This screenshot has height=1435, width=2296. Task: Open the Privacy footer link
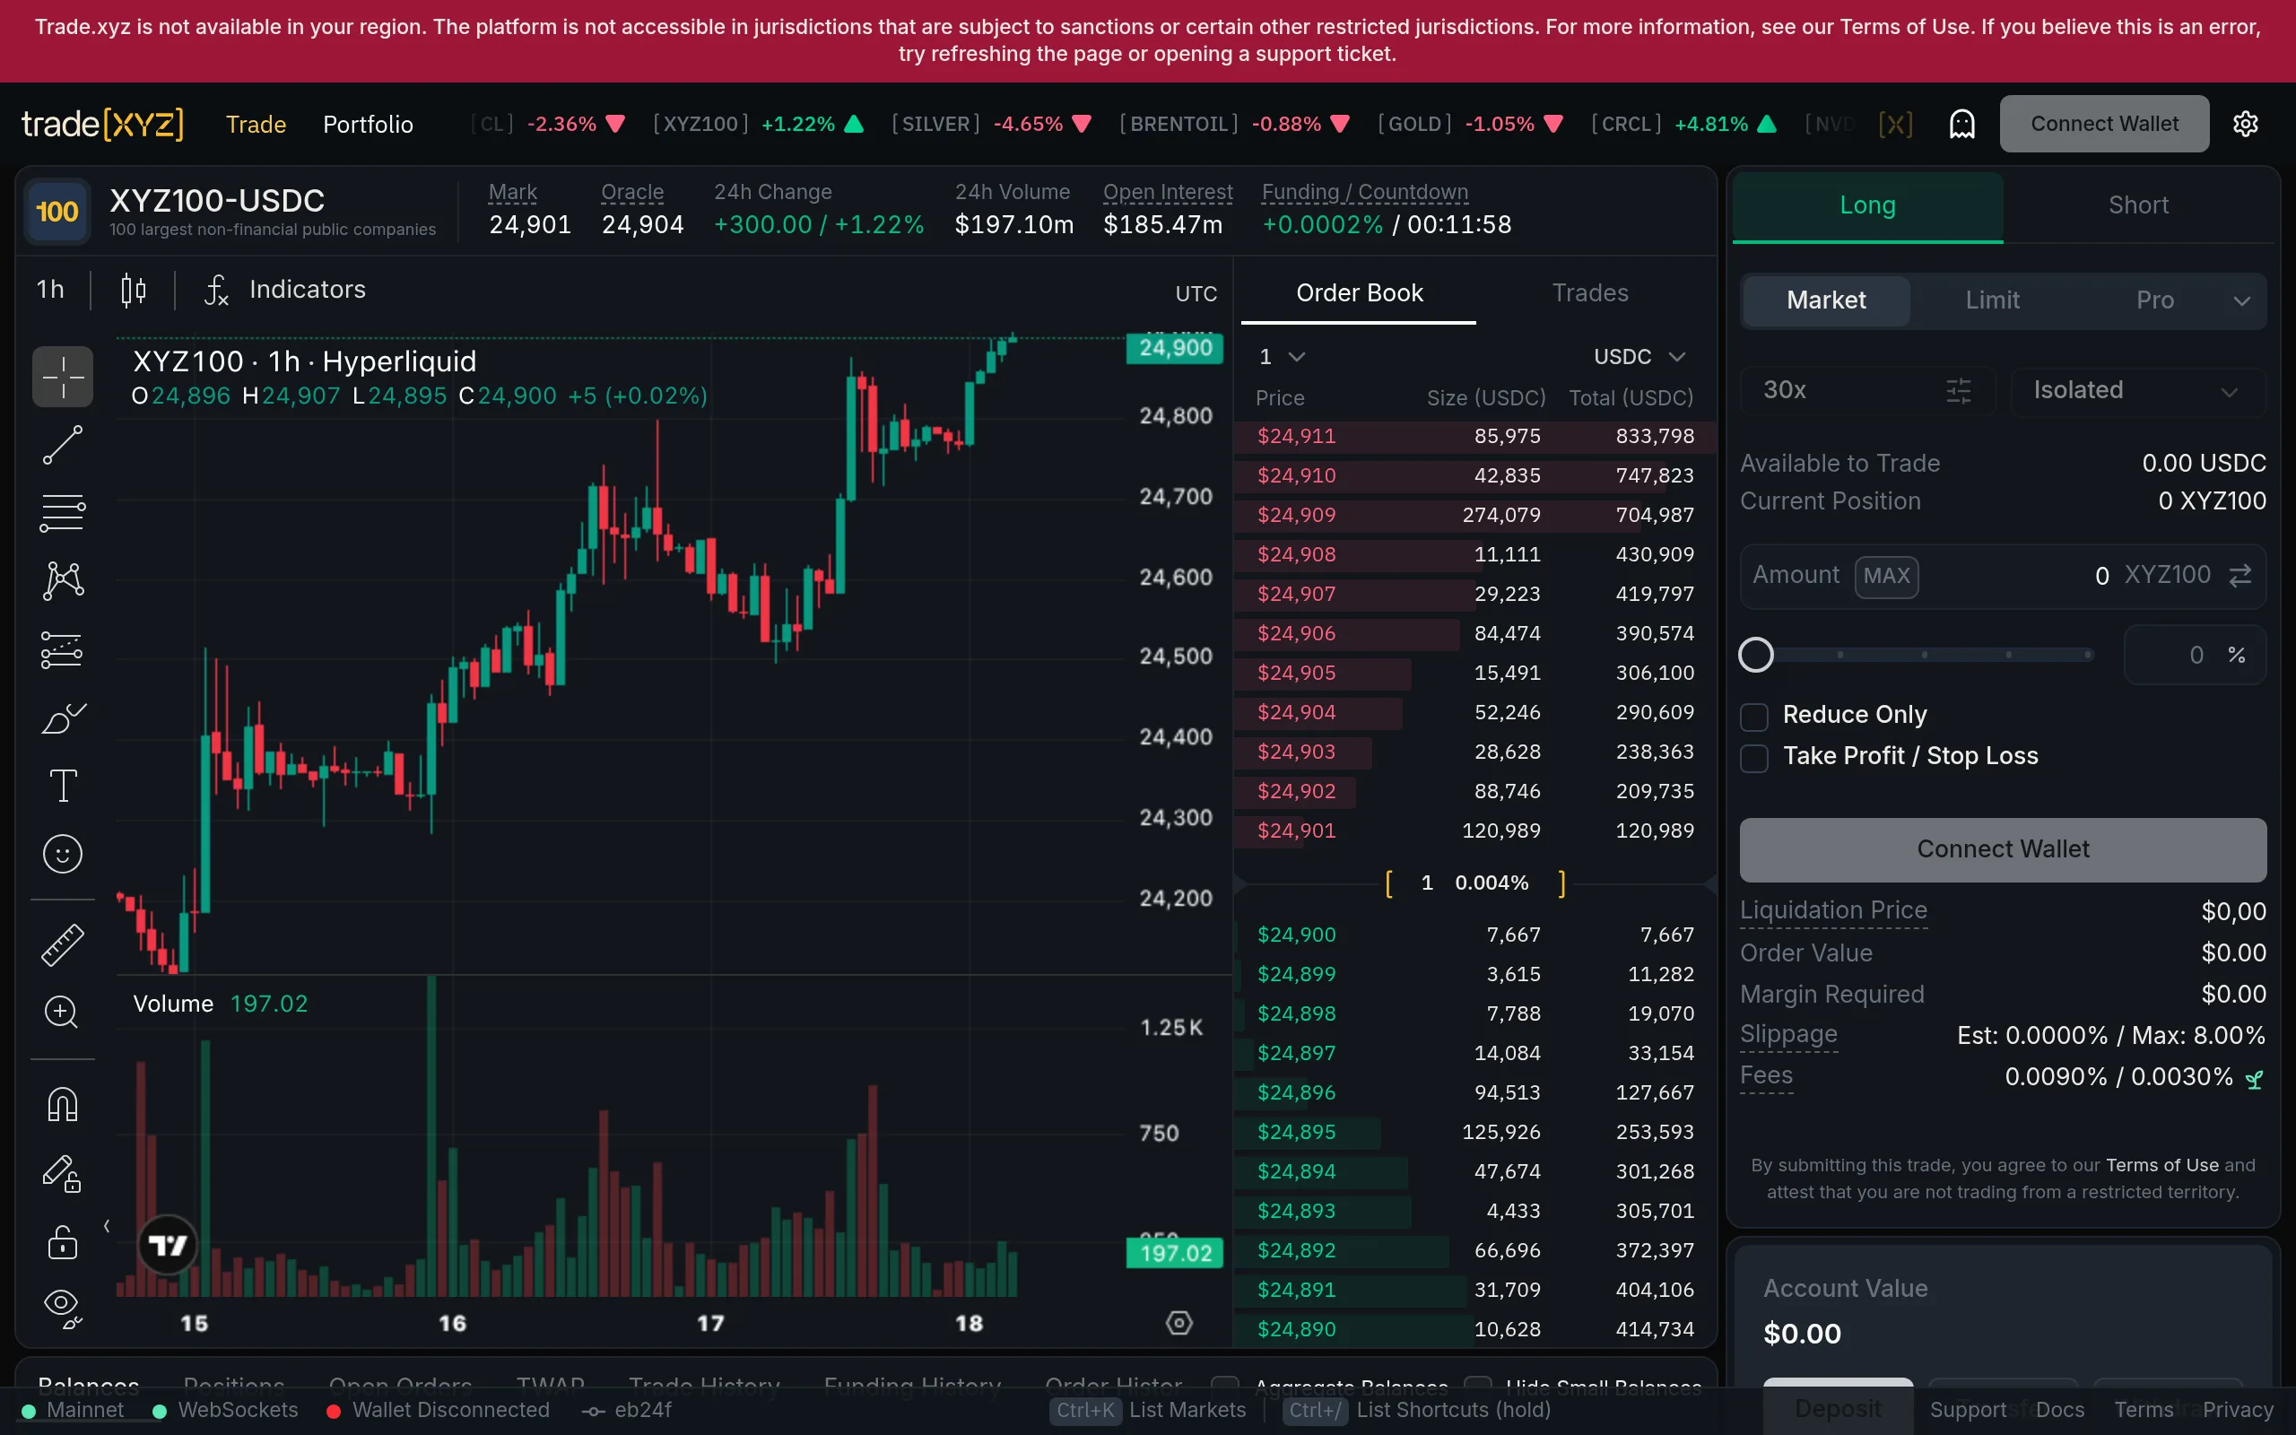coord(2238,1410)
